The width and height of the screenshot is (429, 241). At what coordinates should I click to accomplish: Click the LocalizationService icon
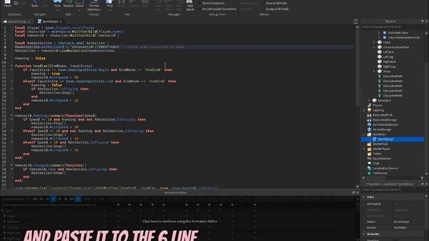pyautogui.click(x=369, y=168)
